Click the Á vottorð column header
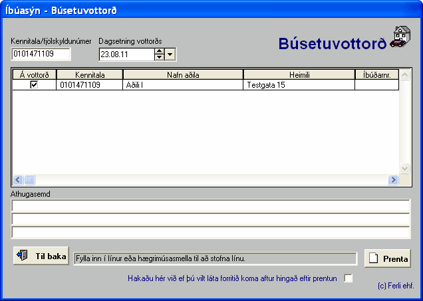 35,74
